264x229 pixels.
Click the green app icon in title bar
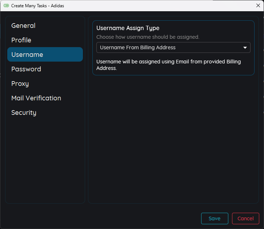(6, 5)
